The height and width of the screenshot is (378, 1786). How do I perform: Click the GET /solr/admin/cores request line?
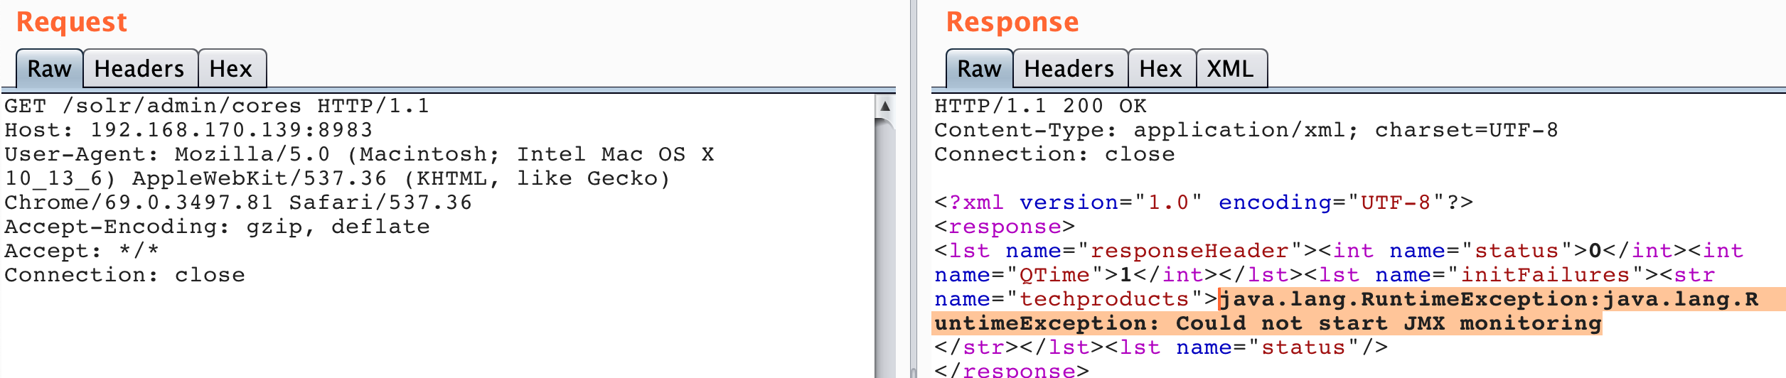[x=217, y=106]
